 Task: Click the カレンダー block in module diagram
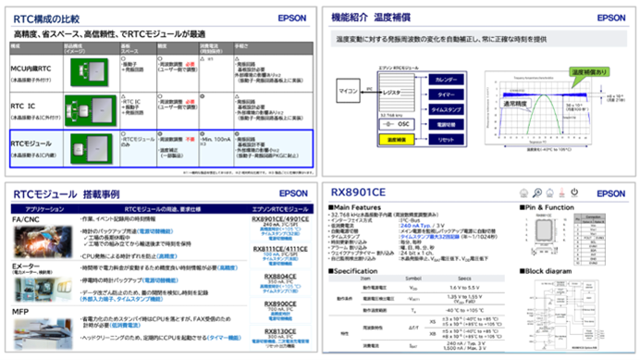click(x=446, y=80)
